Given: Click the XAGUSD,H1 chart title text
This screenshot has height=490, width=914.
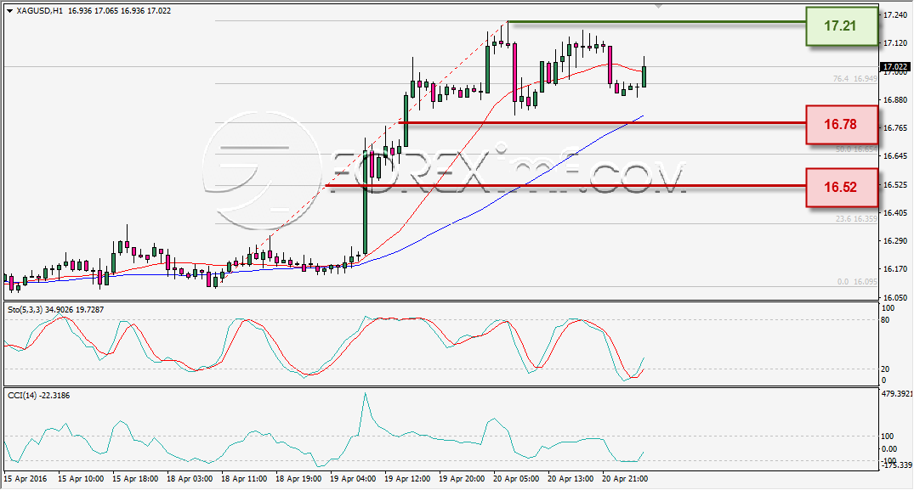Looking at the screenshot, I should pyautogui.click(x=40, y=11).
